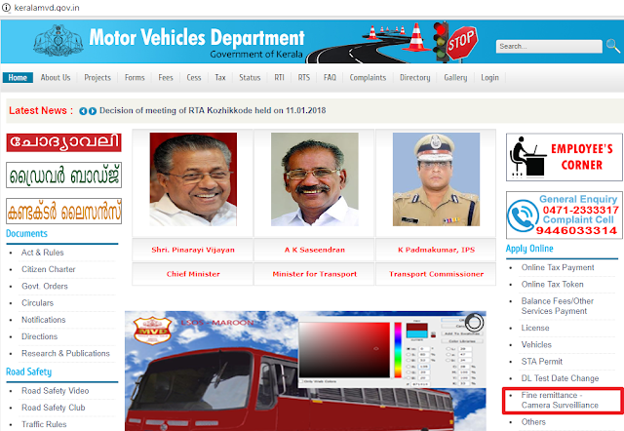Click Shri. Pinarayi Vijayan name text
The width and height of the screenshot is (624, 431).
[193, 250]
